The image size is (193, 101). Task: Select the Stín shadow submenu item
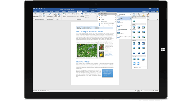(124, 18)
